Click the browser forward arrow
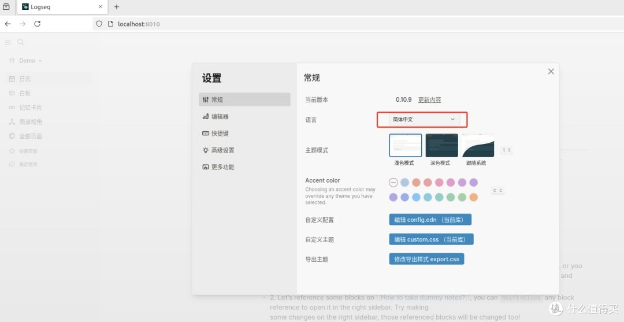624x322 pixels. (23, 24)
